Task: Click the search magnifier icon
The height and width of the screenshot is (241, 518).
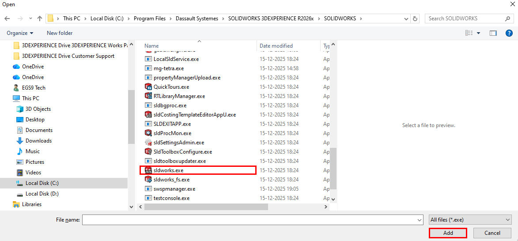Action: [508, 19]
